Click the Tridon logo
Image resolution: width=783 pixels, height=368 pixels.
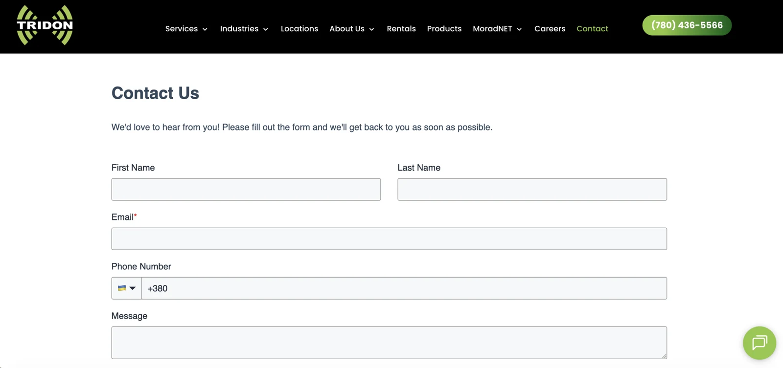45,25
